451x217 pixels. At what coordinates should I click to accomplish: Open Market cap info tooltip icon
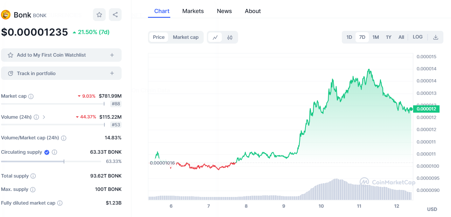click(31, 96)
